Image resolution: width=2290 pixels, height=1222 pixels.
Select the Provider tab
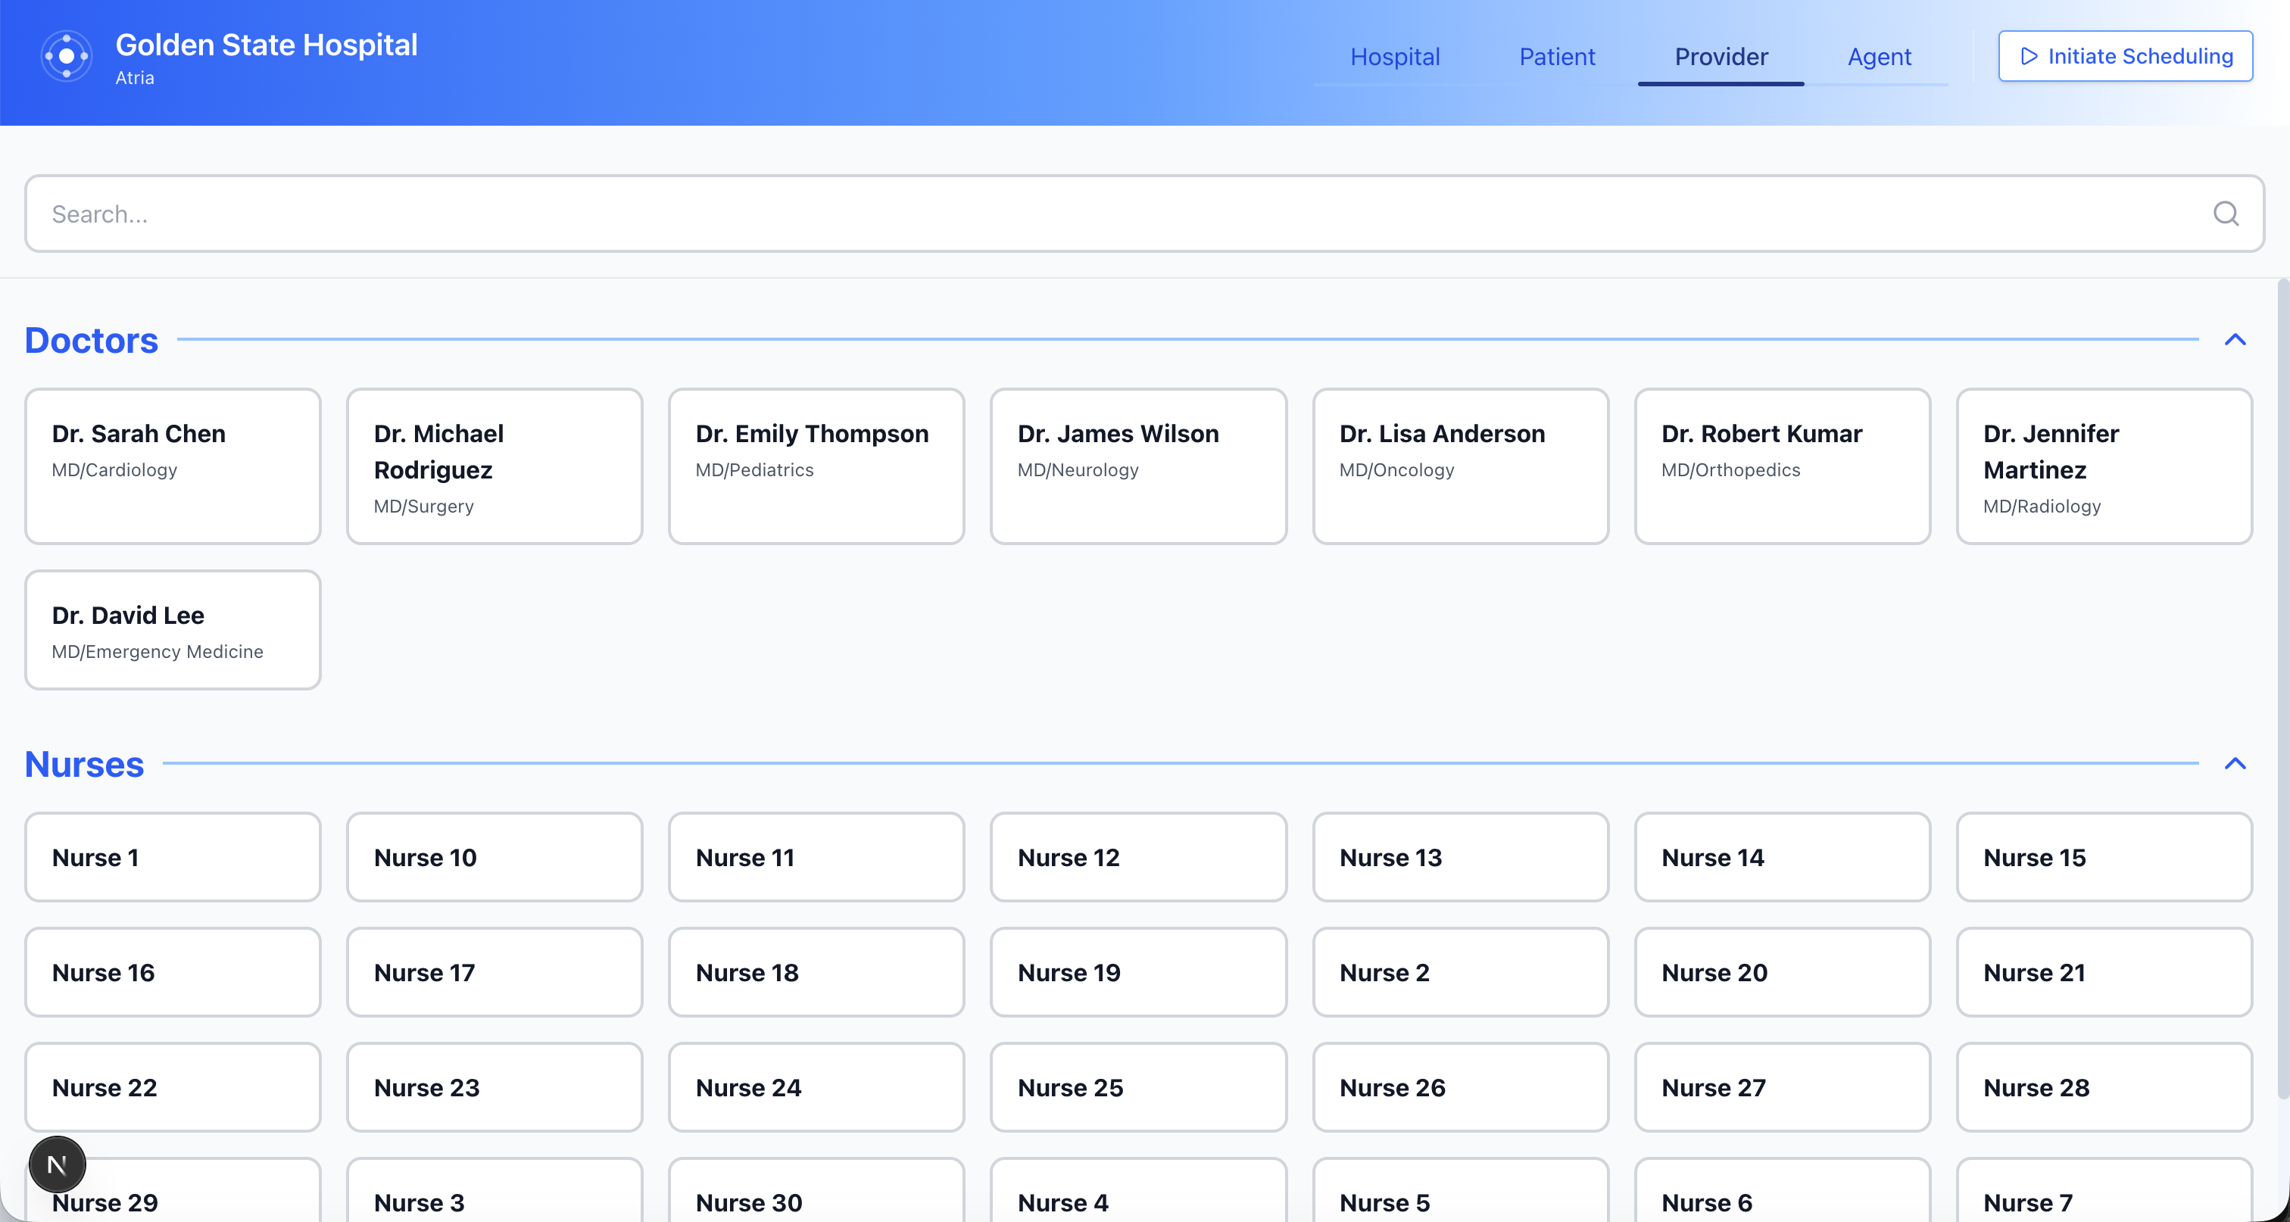1721,57
